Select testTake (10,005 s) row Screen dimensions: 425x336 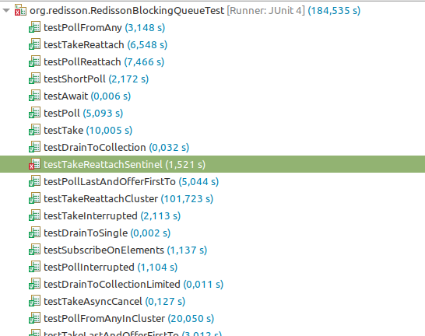[88, 130]
